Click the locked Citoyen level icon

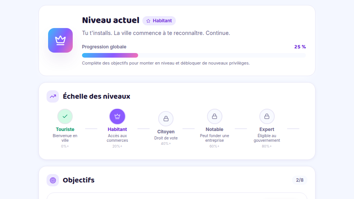(166, 119)
